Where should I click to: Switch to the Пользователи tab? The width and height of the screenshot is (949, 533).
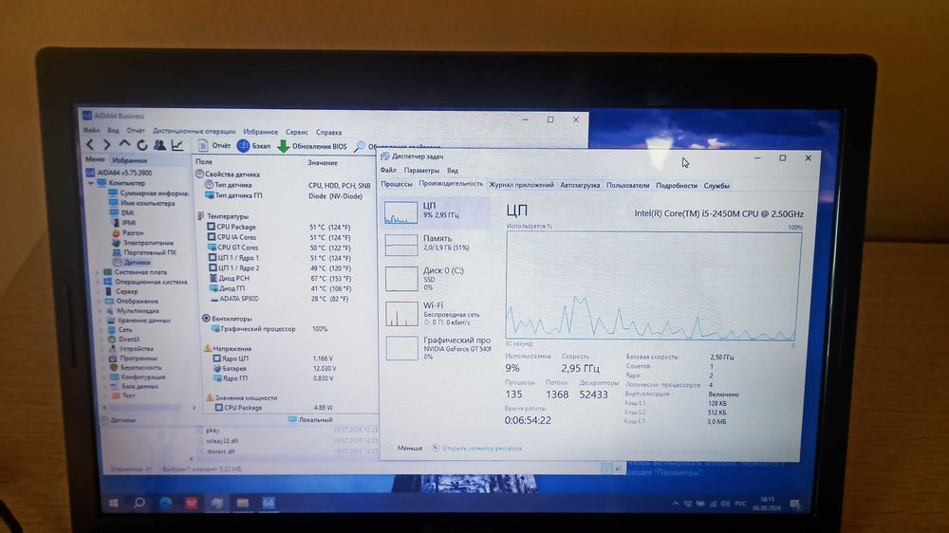coord(627,186)
